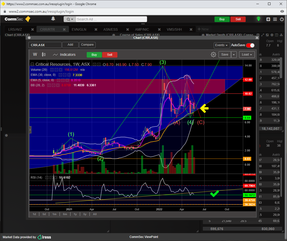This screenshot has width=287, height=241.
Task: Click the CRR.ASX symbol input field
Action: point(45,45)
